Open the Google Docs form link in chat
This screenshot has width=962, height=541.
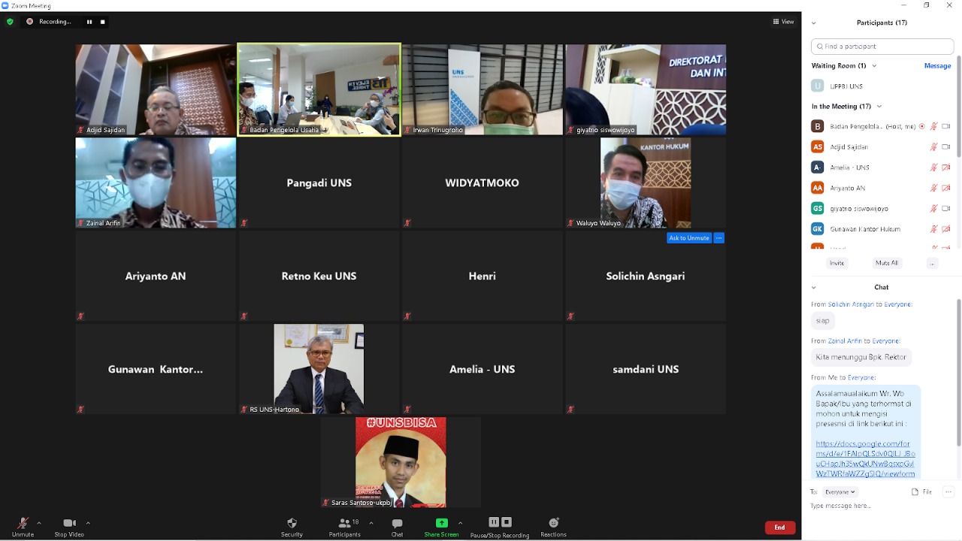[x=865, y=458]
